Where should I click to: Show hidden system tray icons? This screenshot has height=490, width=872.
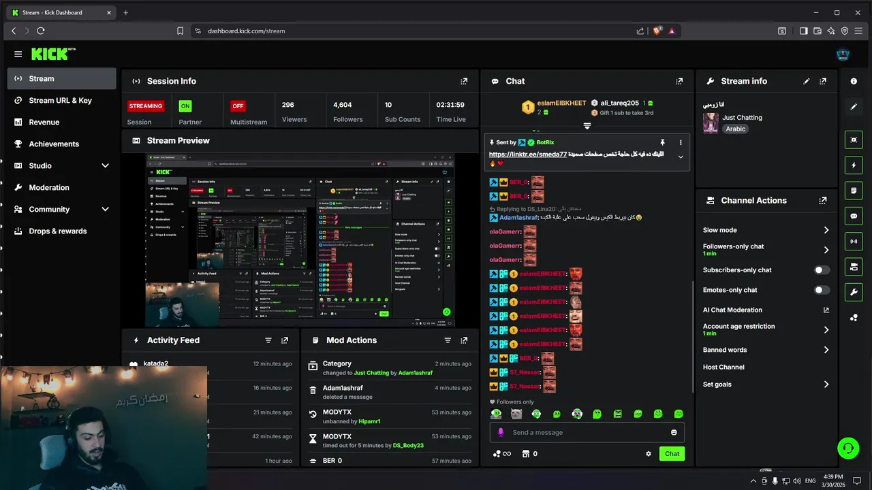point(752,480)
